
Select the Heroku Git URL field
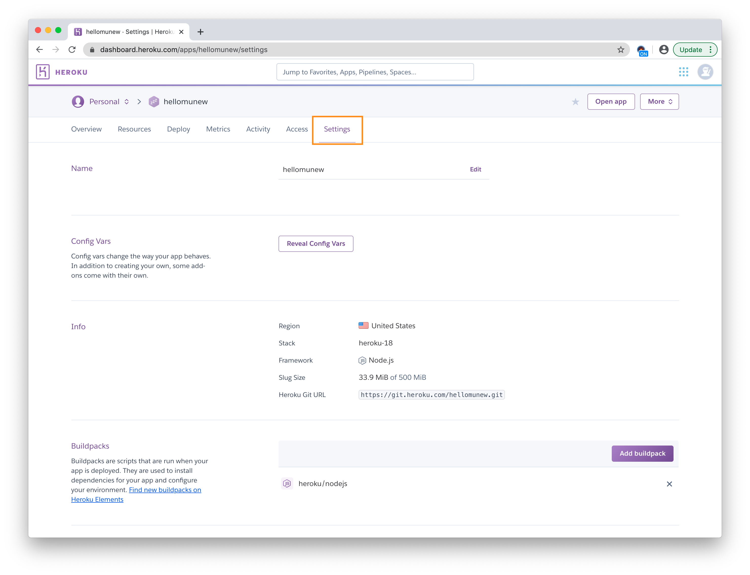coord(431,395)
